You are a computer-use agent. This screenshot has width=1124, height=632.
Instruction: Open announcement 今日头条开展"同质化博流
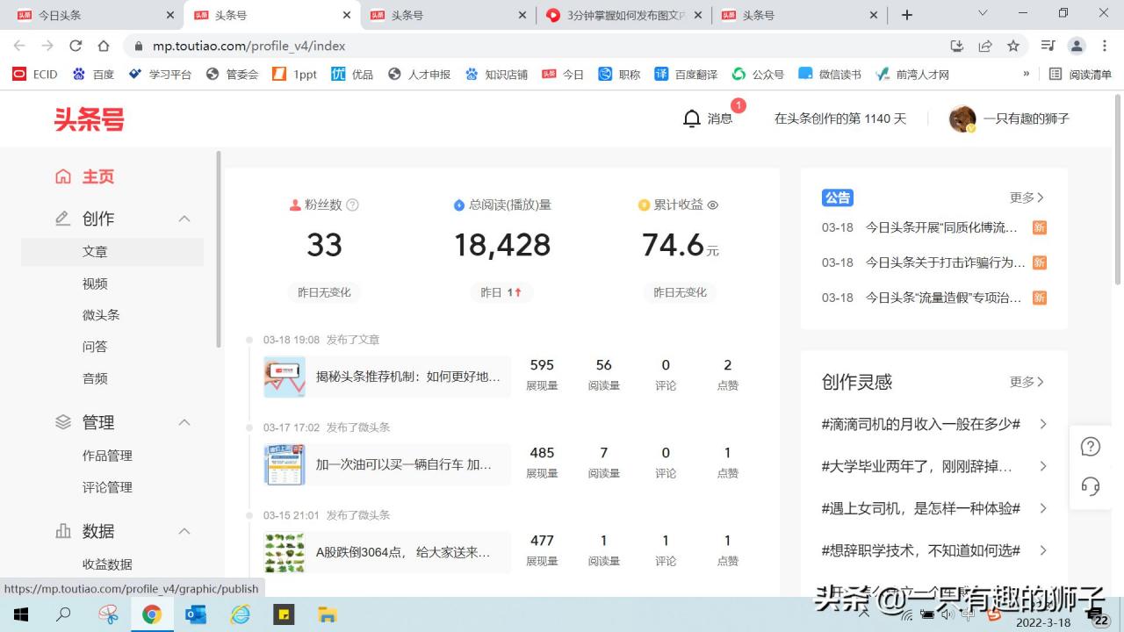point(941,227)
